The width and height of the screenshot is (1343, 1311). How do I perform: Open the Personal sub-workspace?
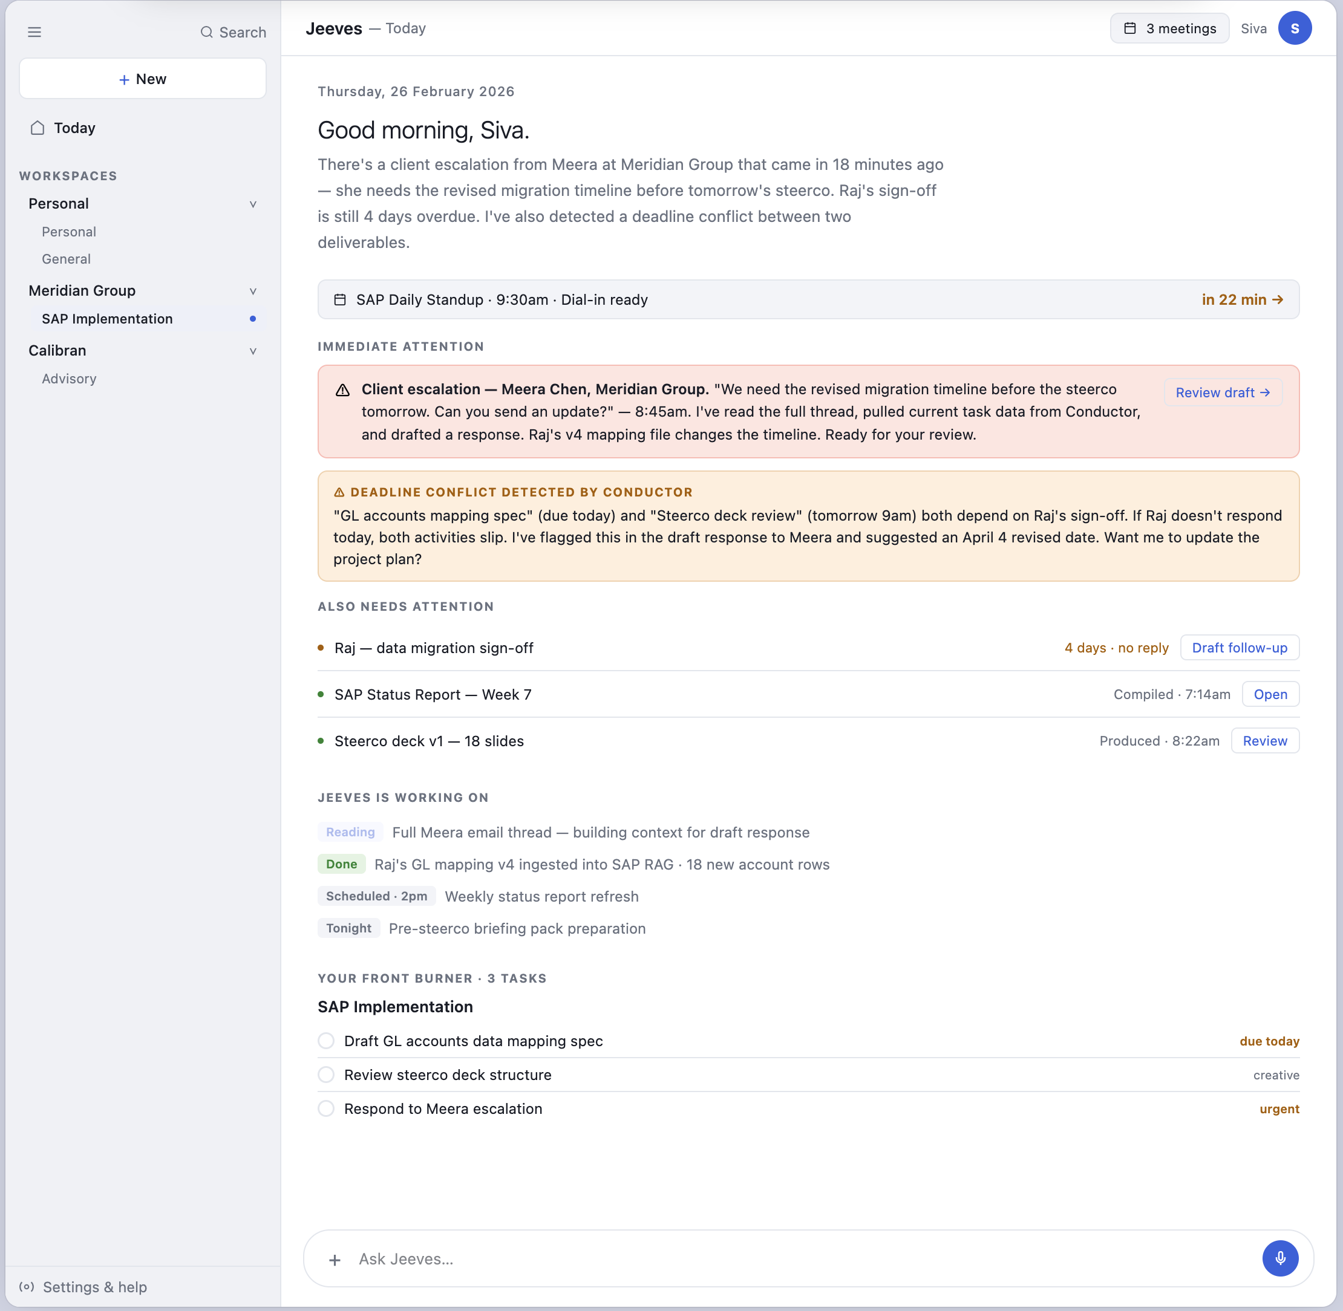point(69,232)
